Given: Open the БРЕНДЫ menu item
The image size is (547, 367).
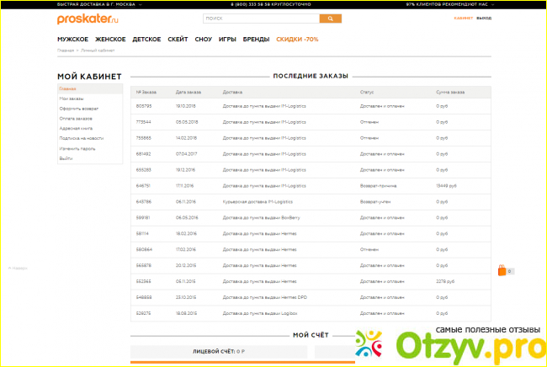Looking at the screenshot, I should 257,40.
